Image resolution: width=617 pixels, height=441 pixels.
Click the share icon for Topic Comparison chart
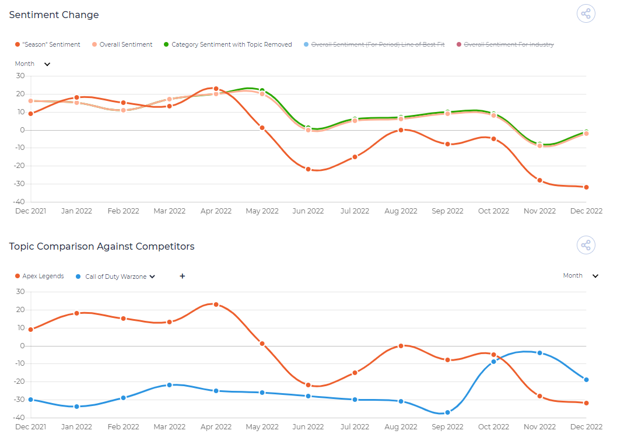(586, 245)
